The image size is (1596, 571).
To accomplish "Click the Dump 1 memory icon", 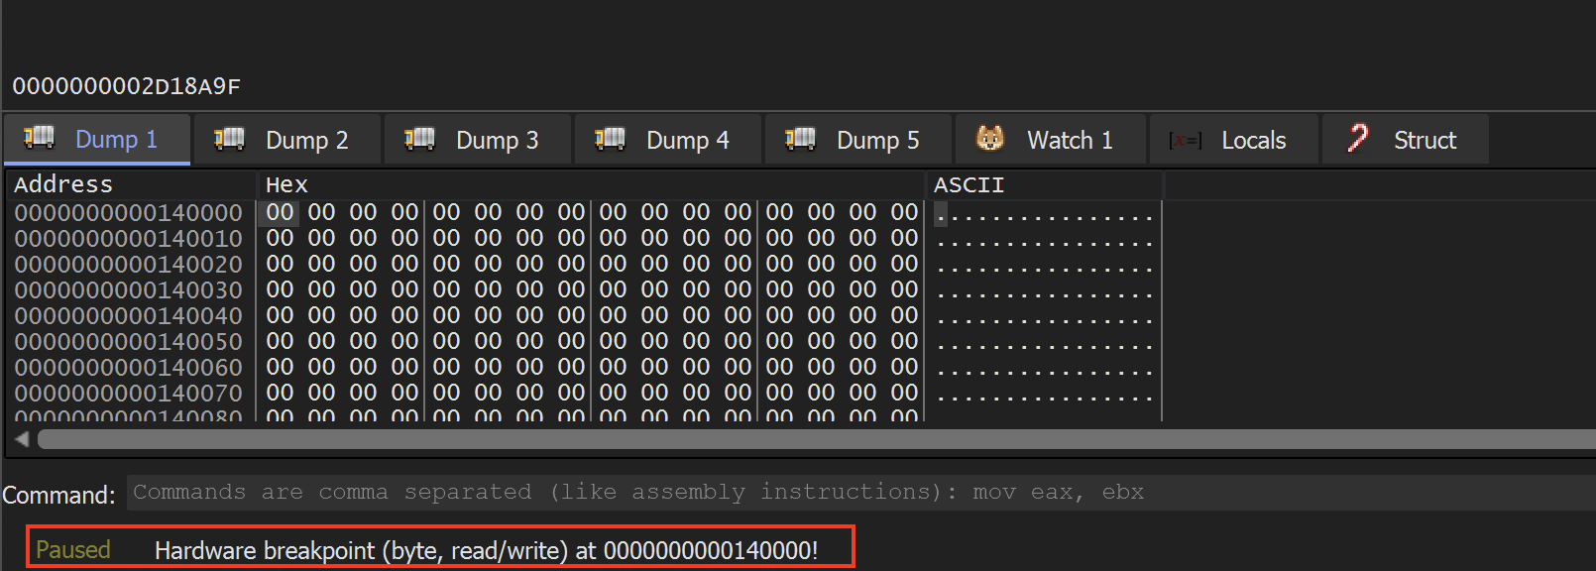I will (x=40, y=138).
